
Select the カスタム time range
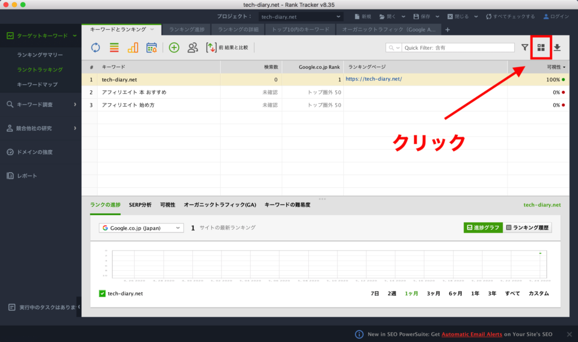[538, 293]
